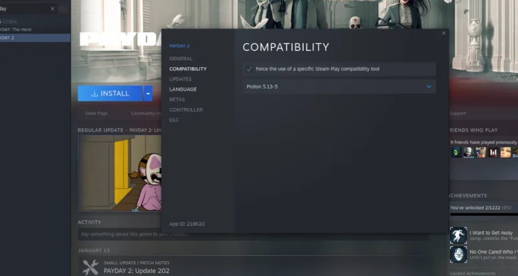Open the Install button dropdown arrow
The width and height of the screenshot is (518, 276).
coord(148,93)
